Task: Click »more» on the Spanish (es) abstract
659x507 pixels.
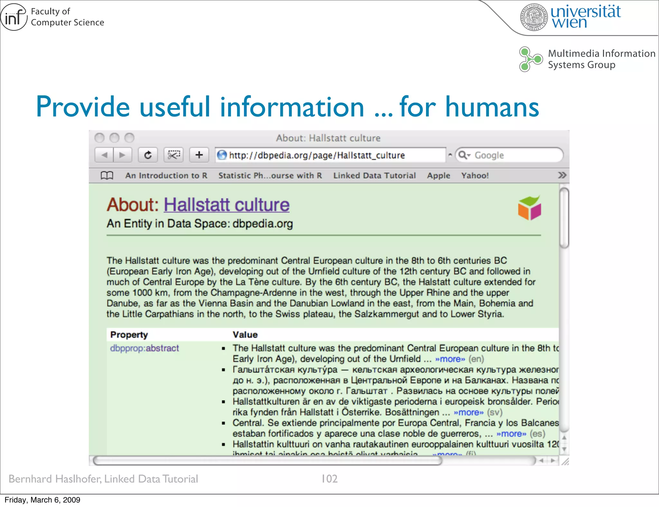Action: pyautogui.click(x=511, y=434)
